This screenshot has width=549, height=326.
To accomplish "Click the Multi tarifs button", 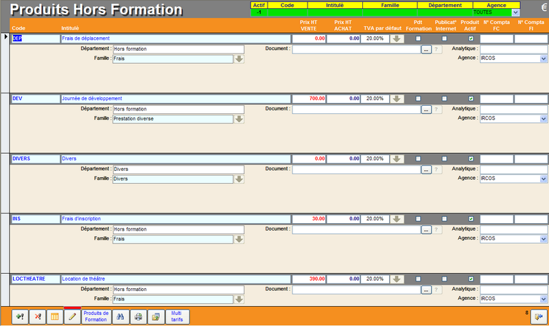I will (x=176, y=316).
